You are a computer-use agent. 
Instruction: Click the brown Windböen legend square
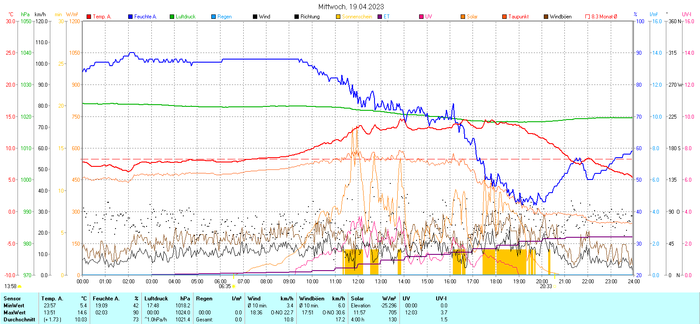[x=546, y=17]
